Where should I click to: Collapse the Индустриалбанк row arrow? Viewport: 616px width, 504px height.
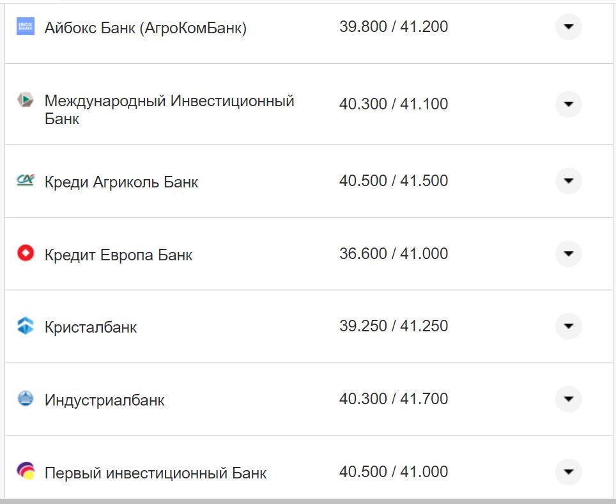pos(568,399)
